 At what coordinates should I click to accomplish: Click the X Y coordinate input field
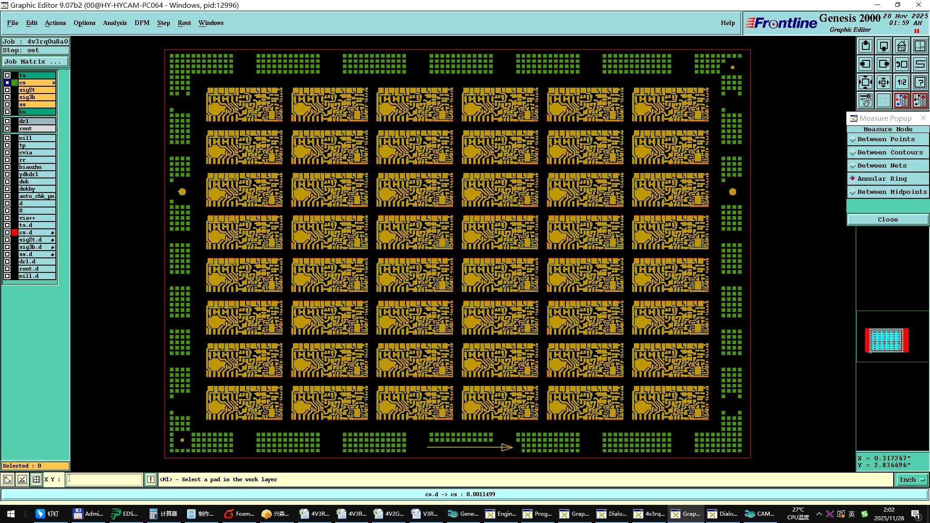pyautogui.click(x=104, y=479)
